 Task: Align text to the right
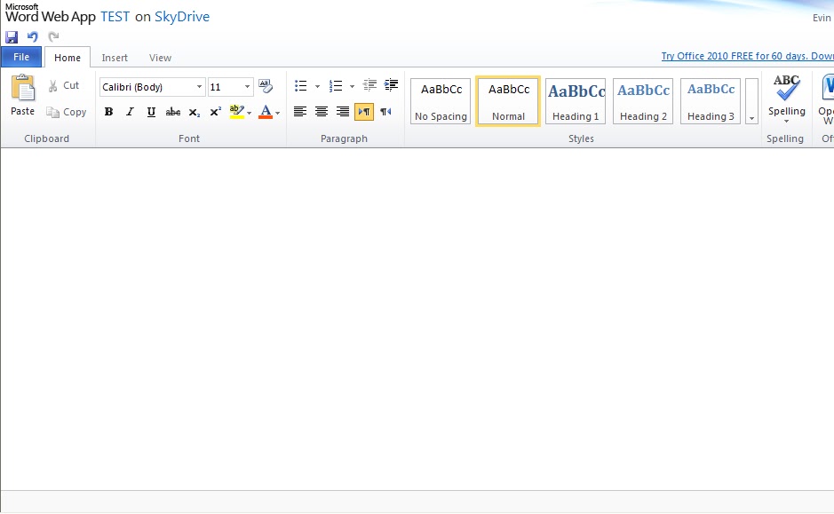pyautogui.click(x=343, y=112)
